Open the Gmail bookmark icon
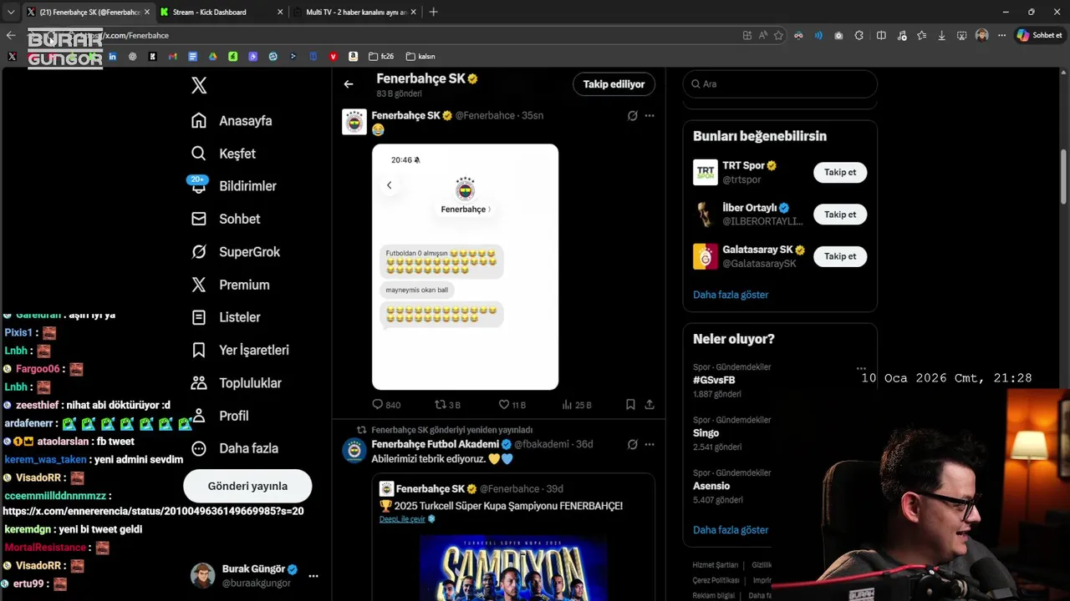The image size is (1070, 601). coord(172,57)
